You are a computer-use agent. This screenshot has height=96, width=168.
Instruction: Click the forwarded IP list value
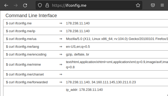coord(101,82)
